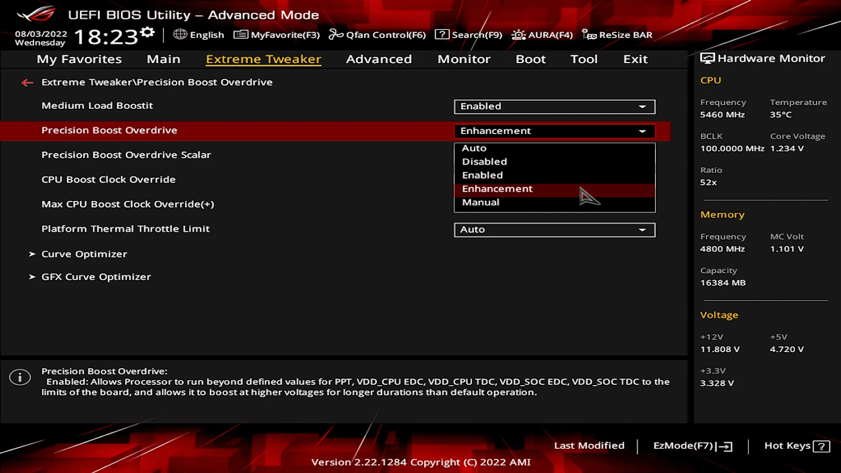Click the MC Volt 1.101 V

pyautogui.click(x=787, y=249)
